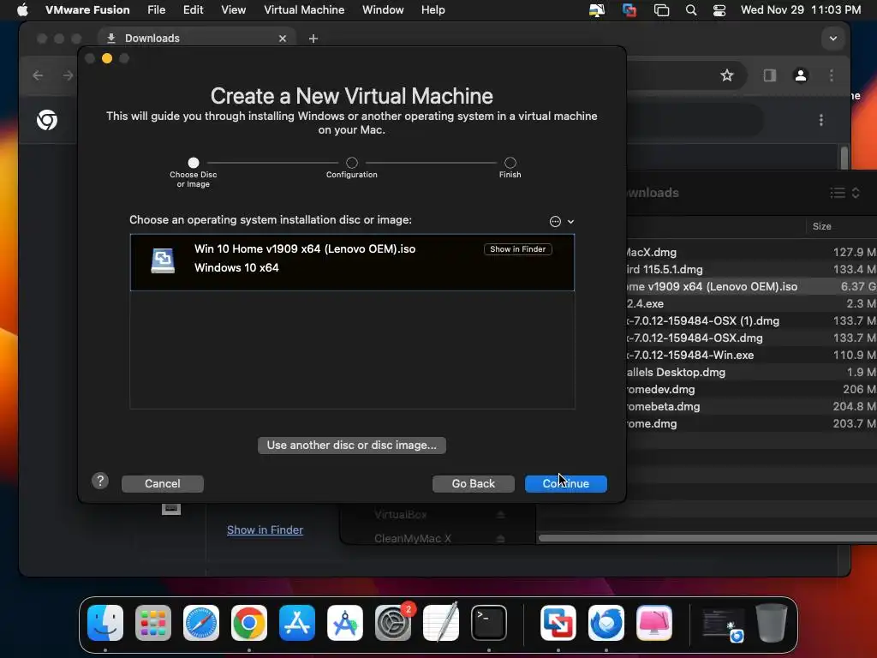Open Terminal from the Dock
Image resolution: width=877 pixels, height=658 pixels.
pos(489,623)
